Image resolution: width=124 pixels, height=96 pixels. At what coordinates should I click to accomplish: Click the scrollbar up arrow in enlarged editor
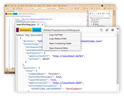click(118, 32)
